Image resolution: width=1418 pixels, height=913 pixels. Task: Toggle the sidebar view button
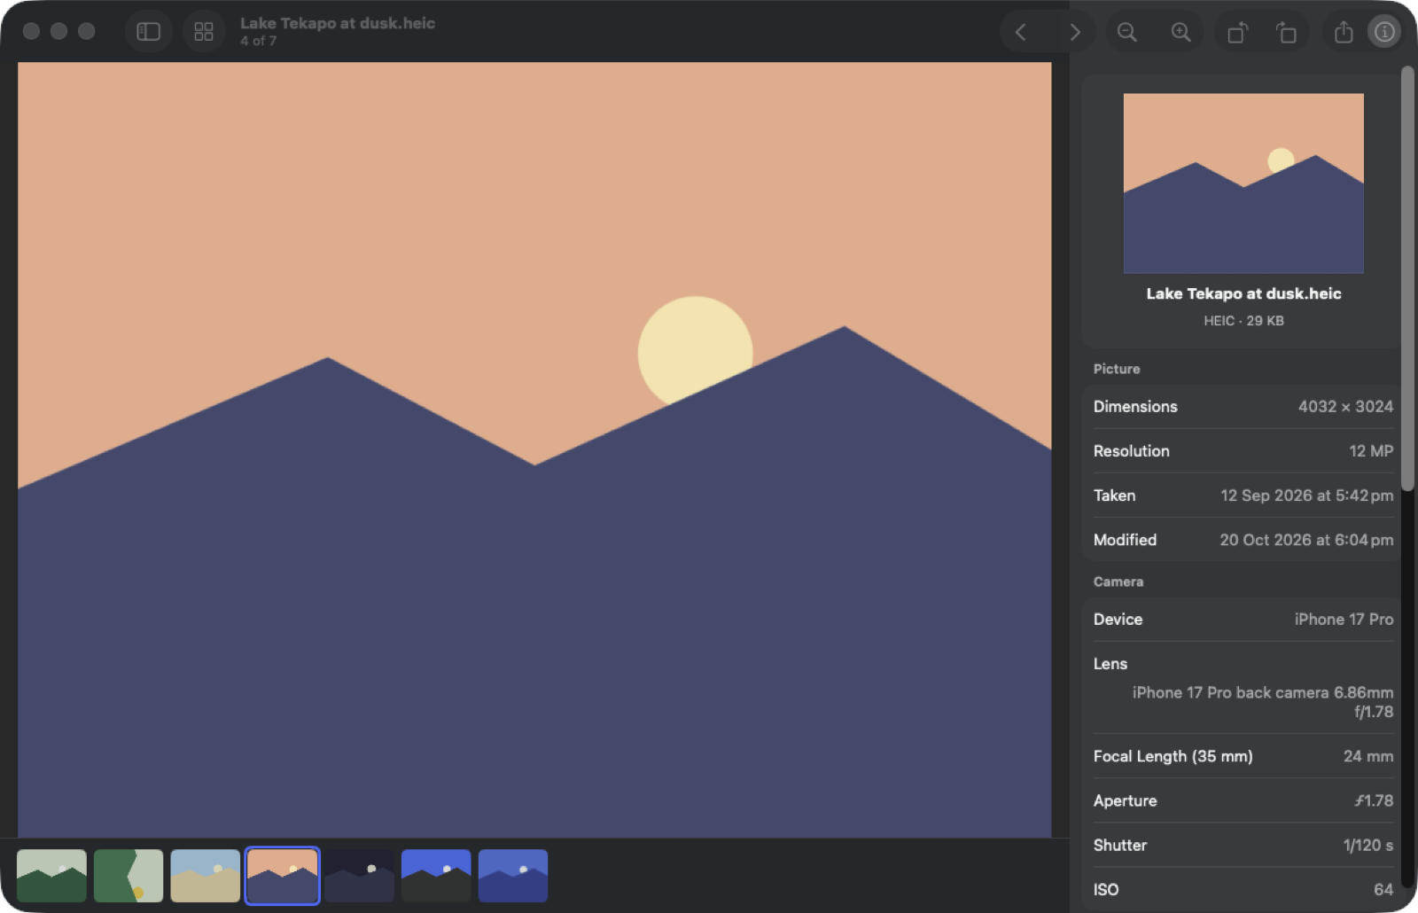(148, 32)
